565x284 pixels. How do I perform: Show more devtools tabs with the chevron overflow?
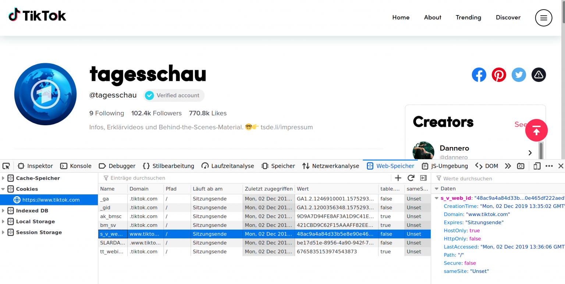click(x=508, y=166)
